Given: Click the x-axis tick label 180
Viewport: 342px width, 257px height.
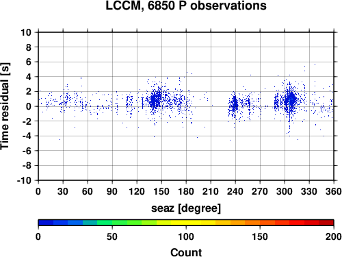Looking at the screenshot, I should [x=186, y=191].
